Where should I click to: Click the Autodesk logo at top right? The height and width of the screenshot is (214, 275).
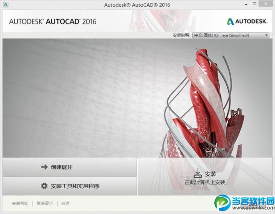point(247,21)
